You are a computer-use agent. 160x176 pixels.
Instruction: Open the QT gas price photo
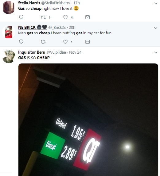tap(88, 120)
